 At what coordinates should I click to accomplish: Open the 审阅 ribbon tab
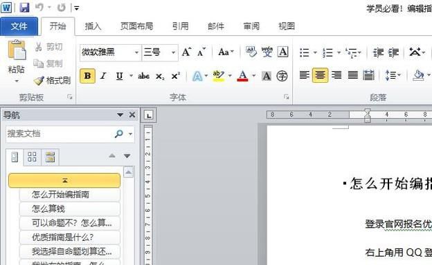tap(251, 26)
